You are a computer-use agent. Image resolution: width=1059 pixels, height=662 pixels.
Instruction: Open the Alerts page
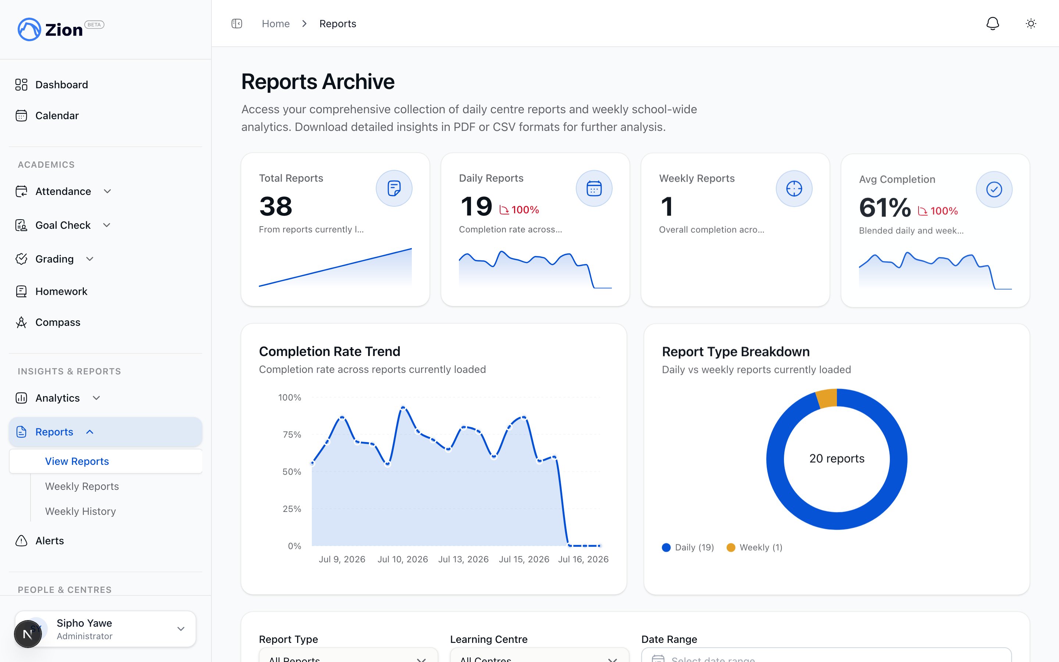tap(106, 541)
